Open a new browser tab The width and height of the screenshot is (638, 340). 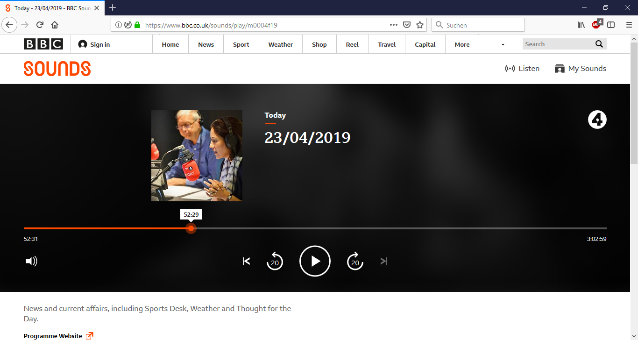click(x=113, y=7)
